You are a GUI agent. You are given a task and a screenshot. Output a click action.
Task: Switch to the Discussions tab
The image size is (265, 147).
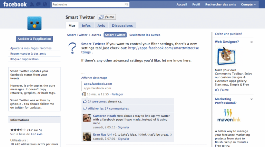coord(122,25)
